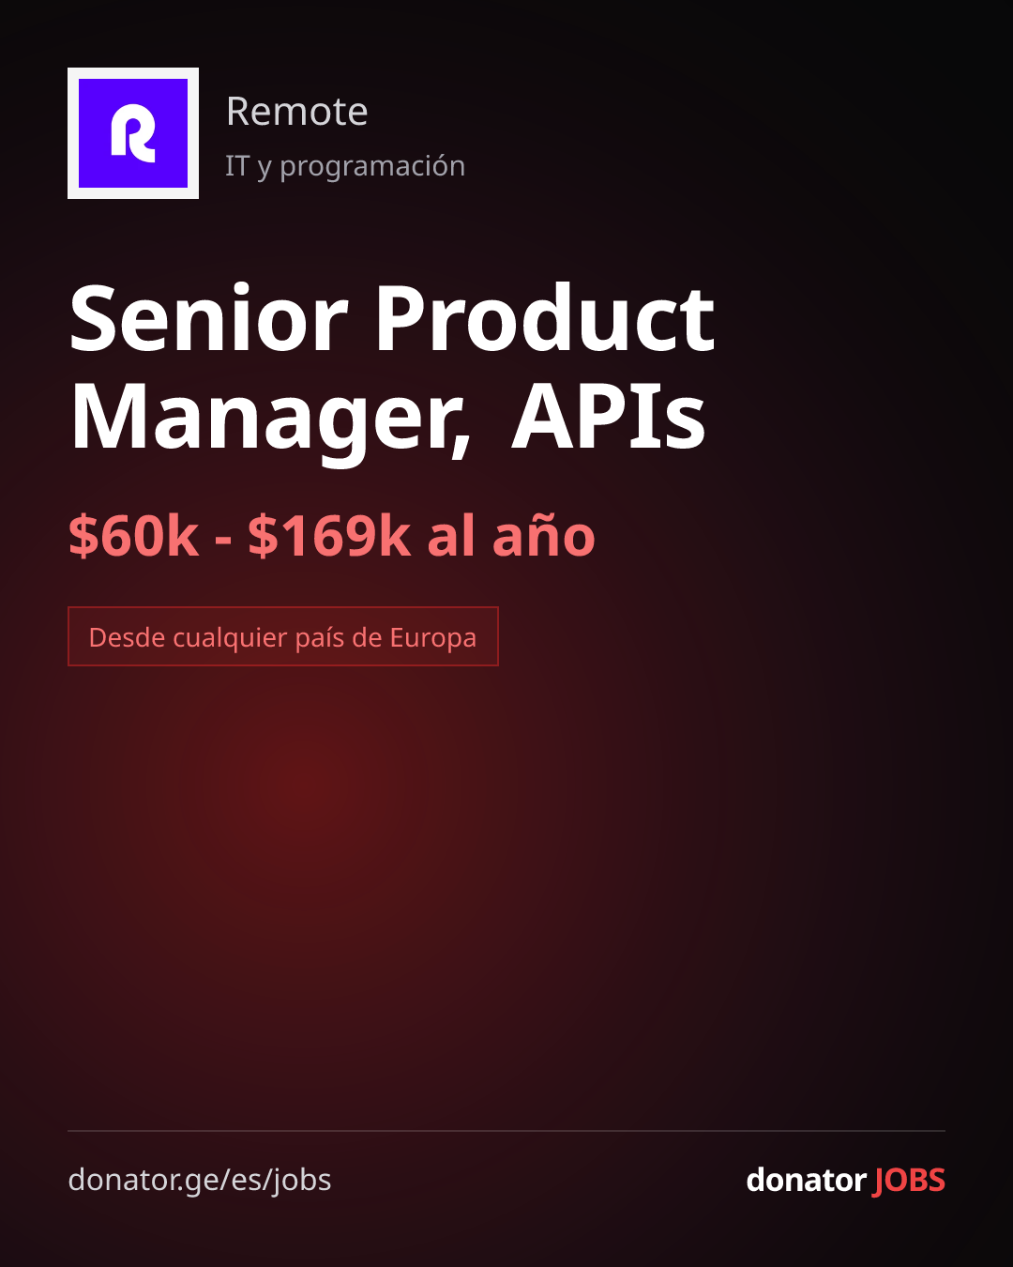
Task: Click the white donator word in footer
Action: point(806,1180)
